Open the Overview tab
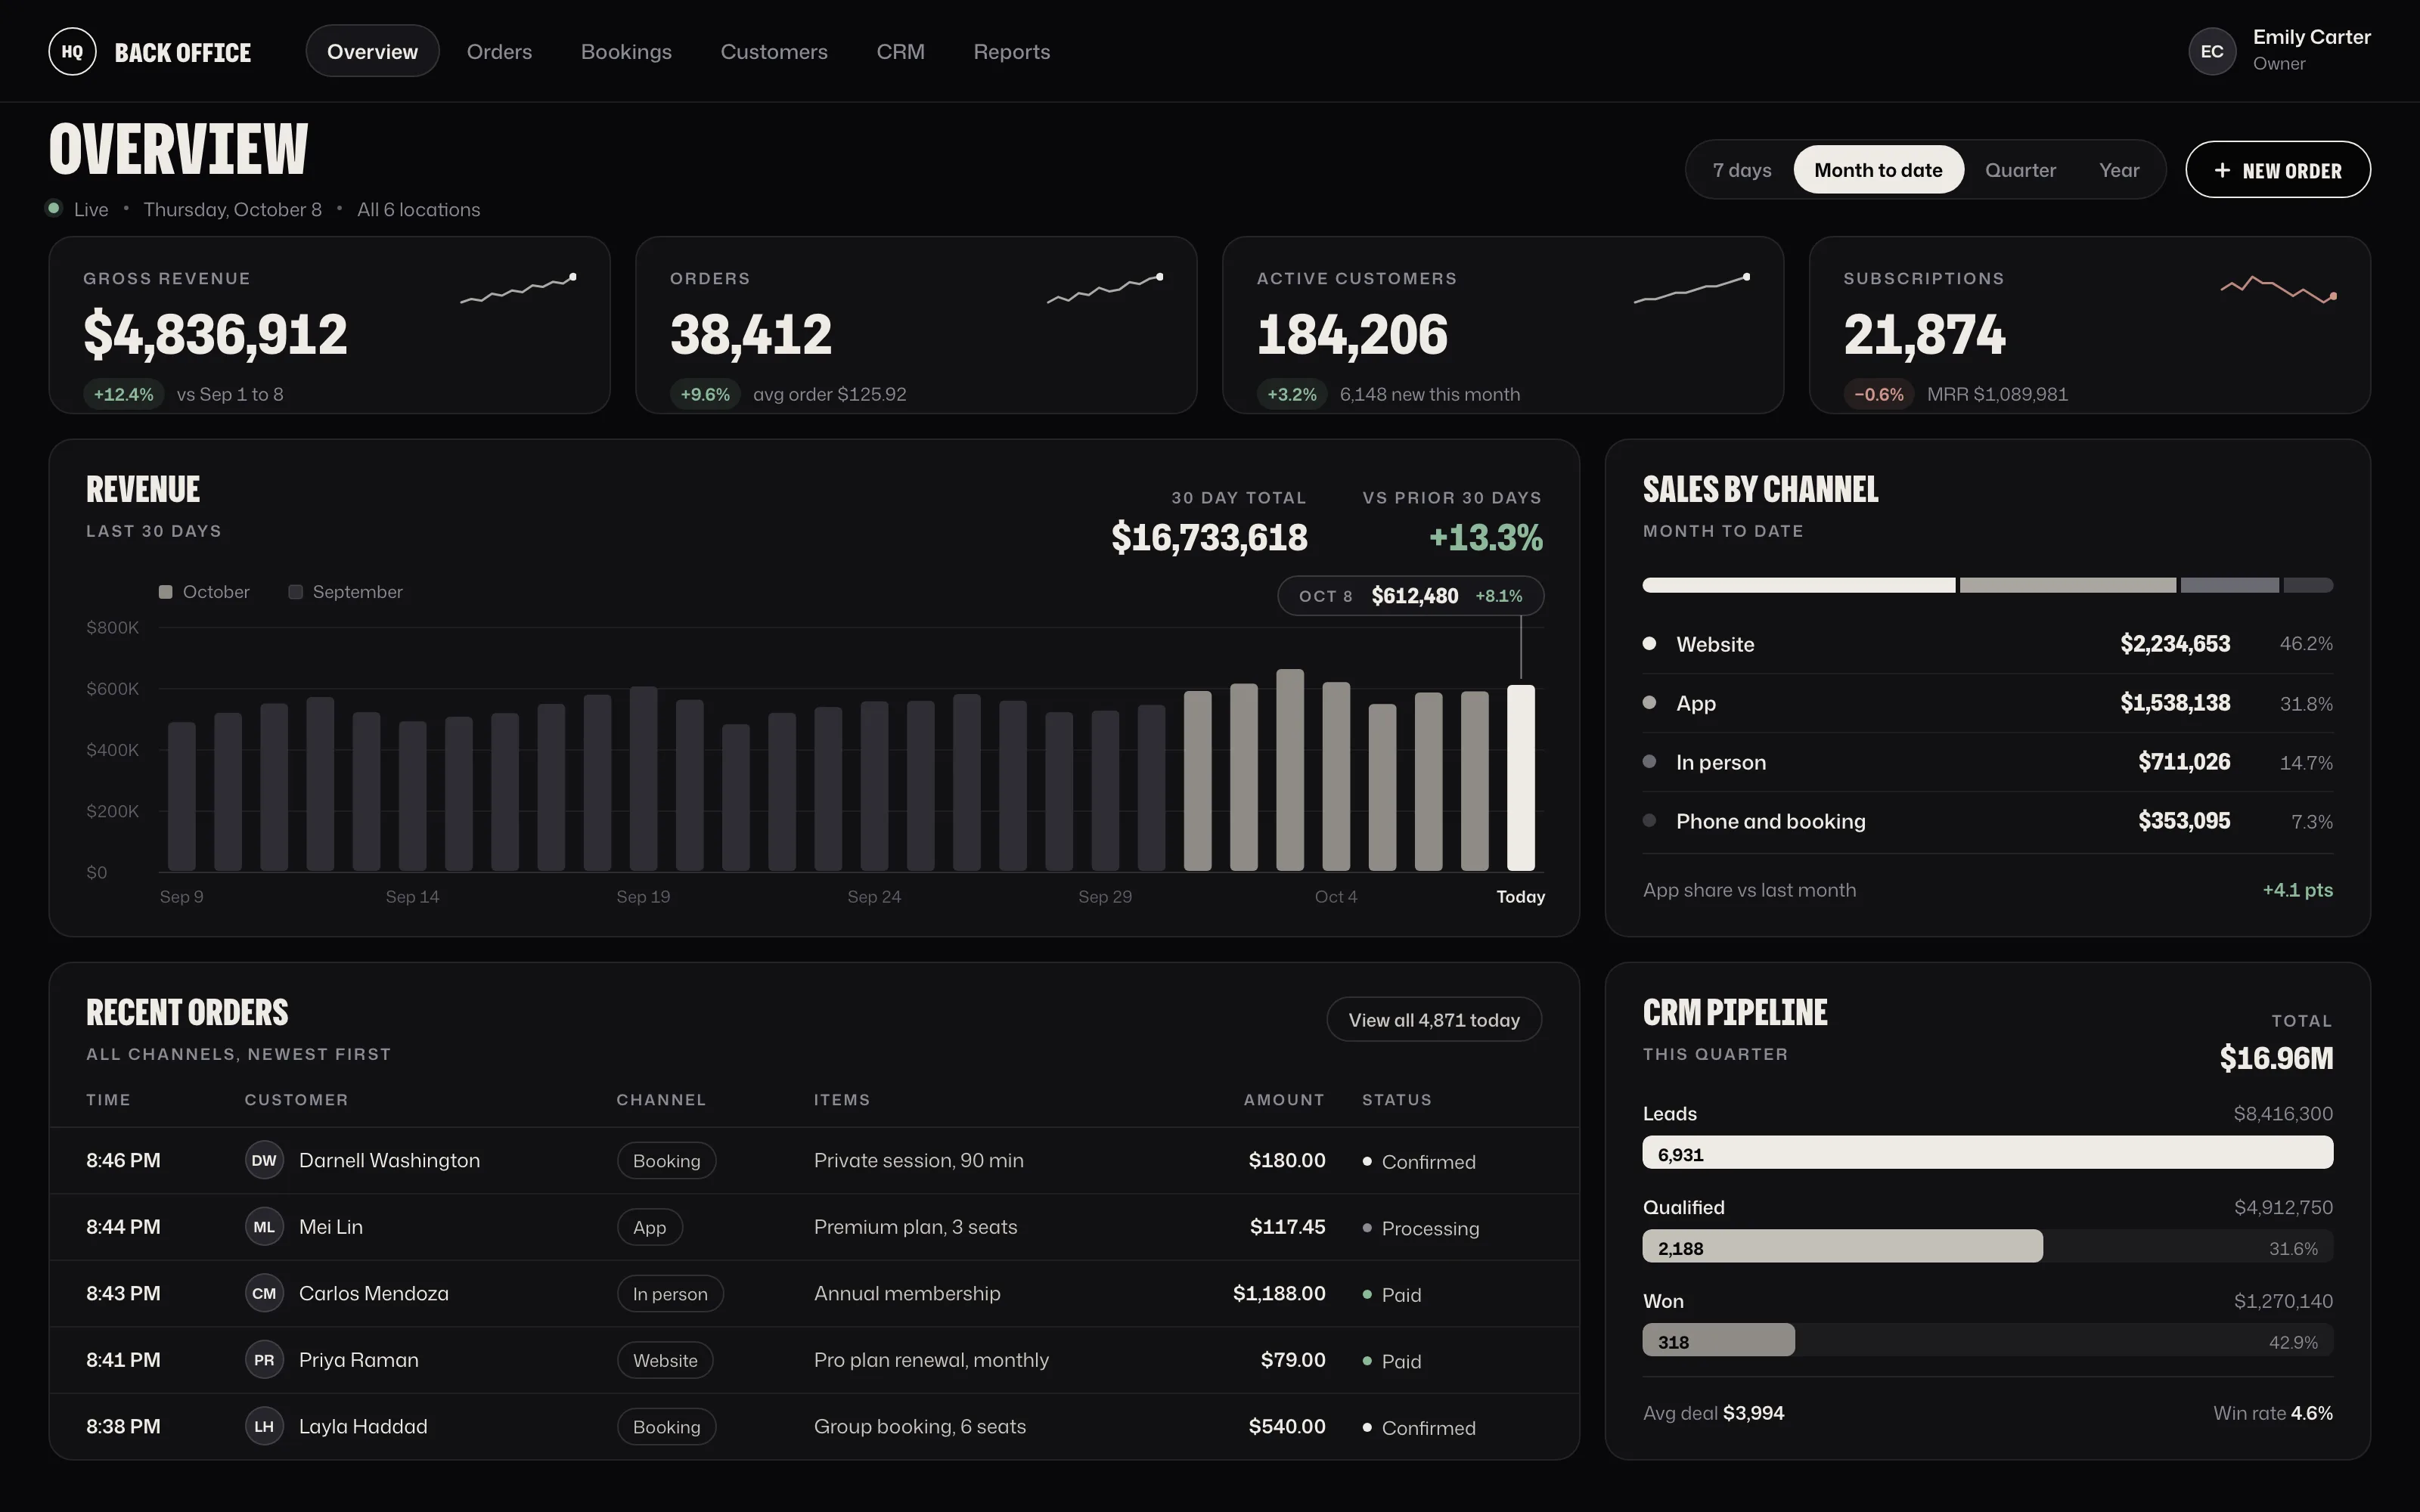Image resolution: width=2420 pixels, height=1512 pixels. coord(372,52)
